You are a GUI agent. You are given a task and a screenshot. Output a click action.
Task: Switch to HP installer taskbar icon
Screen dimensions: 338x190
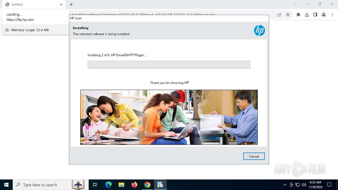pyautogui.click(x=160, y=185)
